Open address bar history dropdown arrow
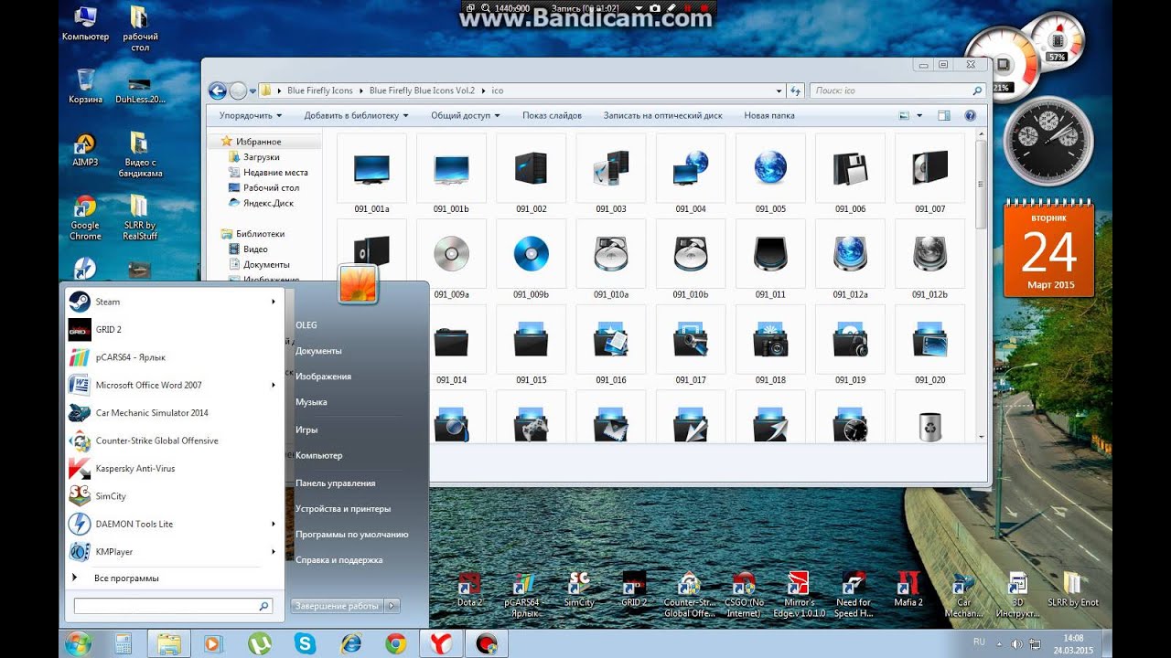Viewport: 1171px width, 658px height. pos(779,90)
